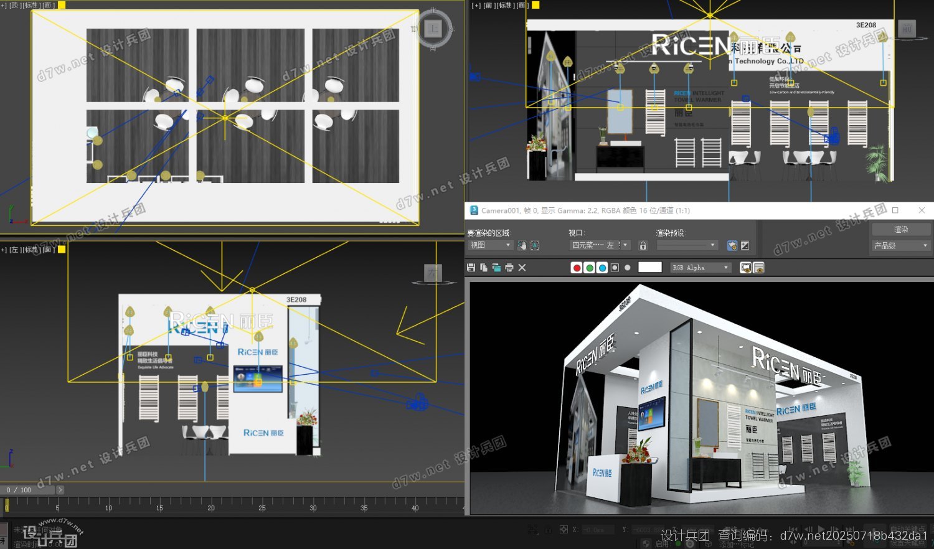Toggle the UI display icon beside overlay
The height and width of the screenshot is (549, 934).
[x=758, y=268]
